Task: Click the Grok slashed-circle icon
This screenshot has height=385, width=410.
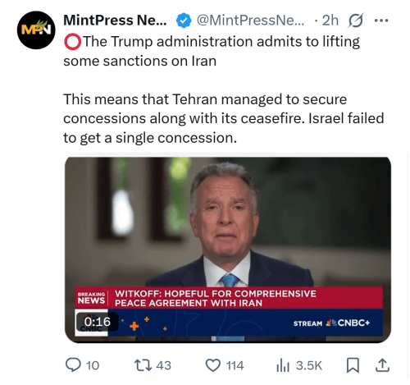Action: click(x=355, y=21)
